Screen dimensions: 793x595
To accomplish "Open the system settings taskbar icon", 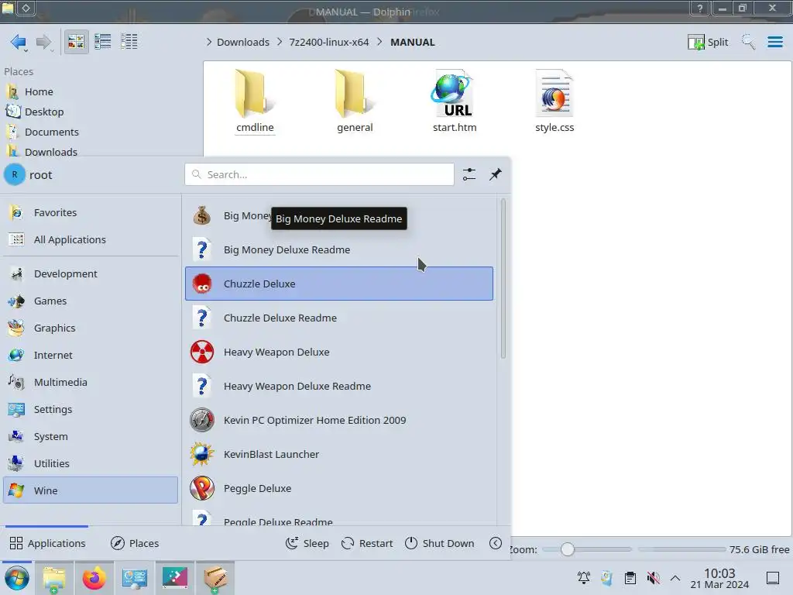I will point(135,578).
